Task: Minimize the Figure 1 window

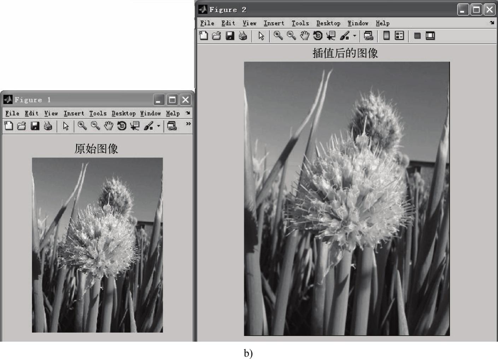Action: point(159,100)
